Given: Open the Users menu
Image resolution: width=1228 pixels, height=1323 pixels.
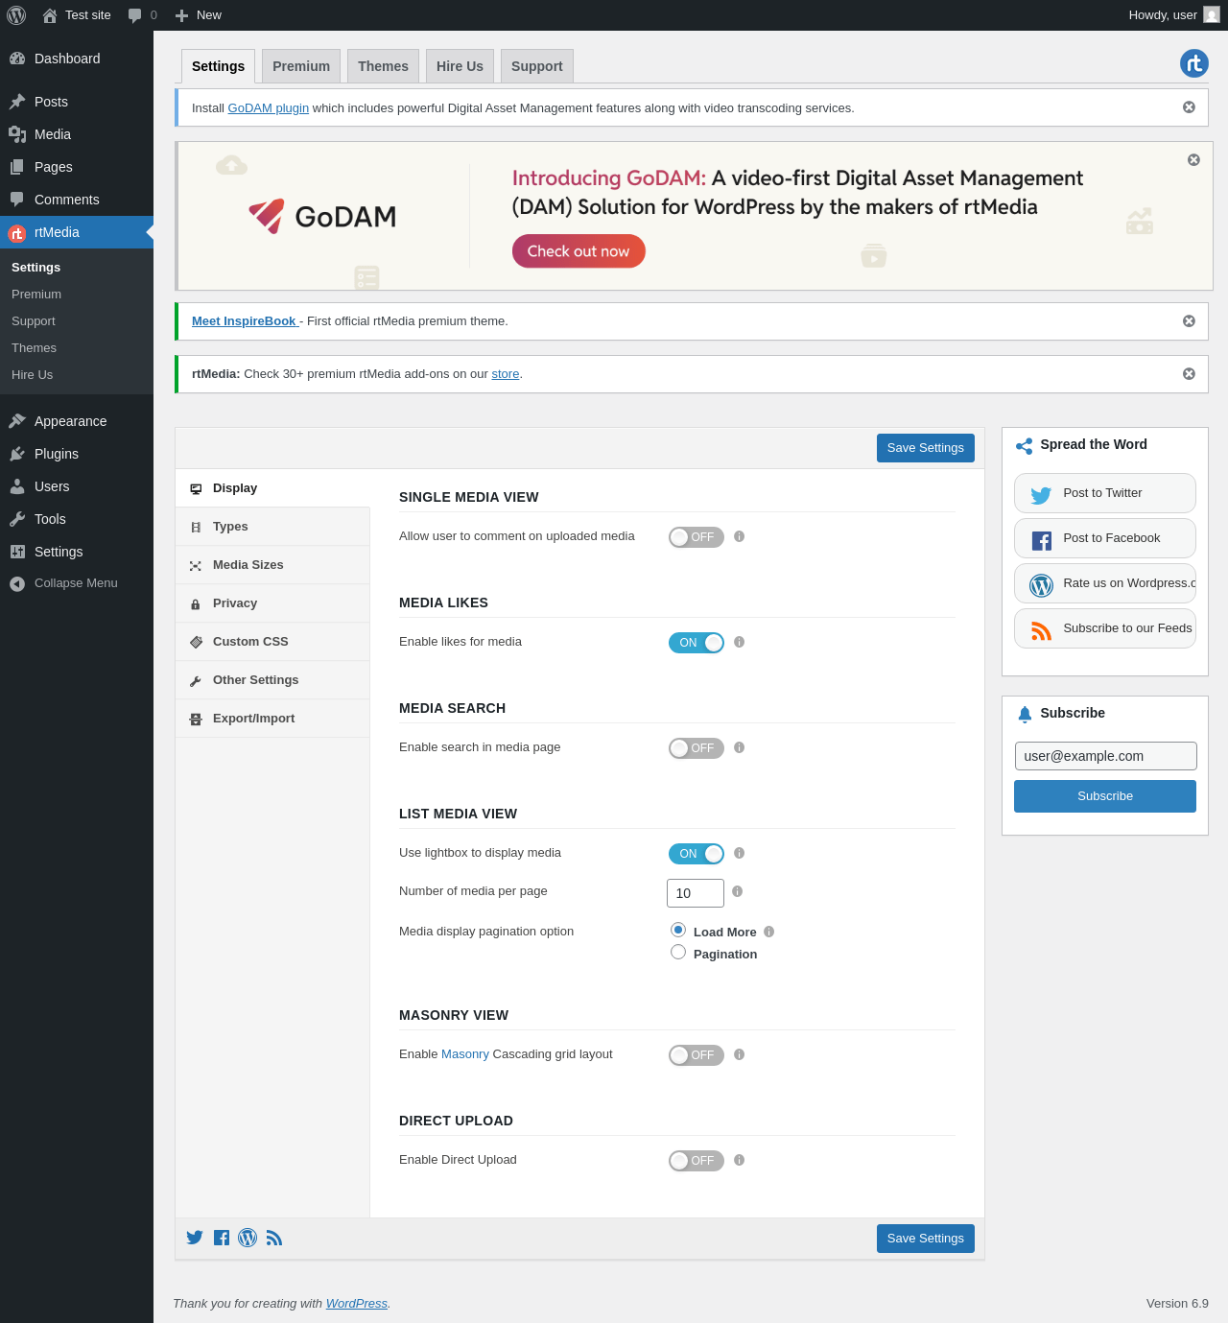Looking at the screenshot, I should coord(77,486).
